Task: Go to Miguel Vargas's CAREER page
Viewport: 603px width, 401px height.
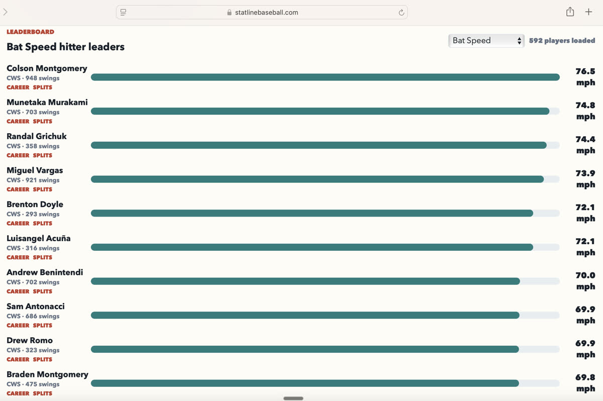Action: (18, 189)
